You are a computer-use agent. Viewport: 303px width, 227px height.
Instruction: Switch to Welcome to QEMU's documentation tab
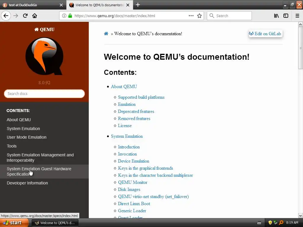[x=99, y=5]
